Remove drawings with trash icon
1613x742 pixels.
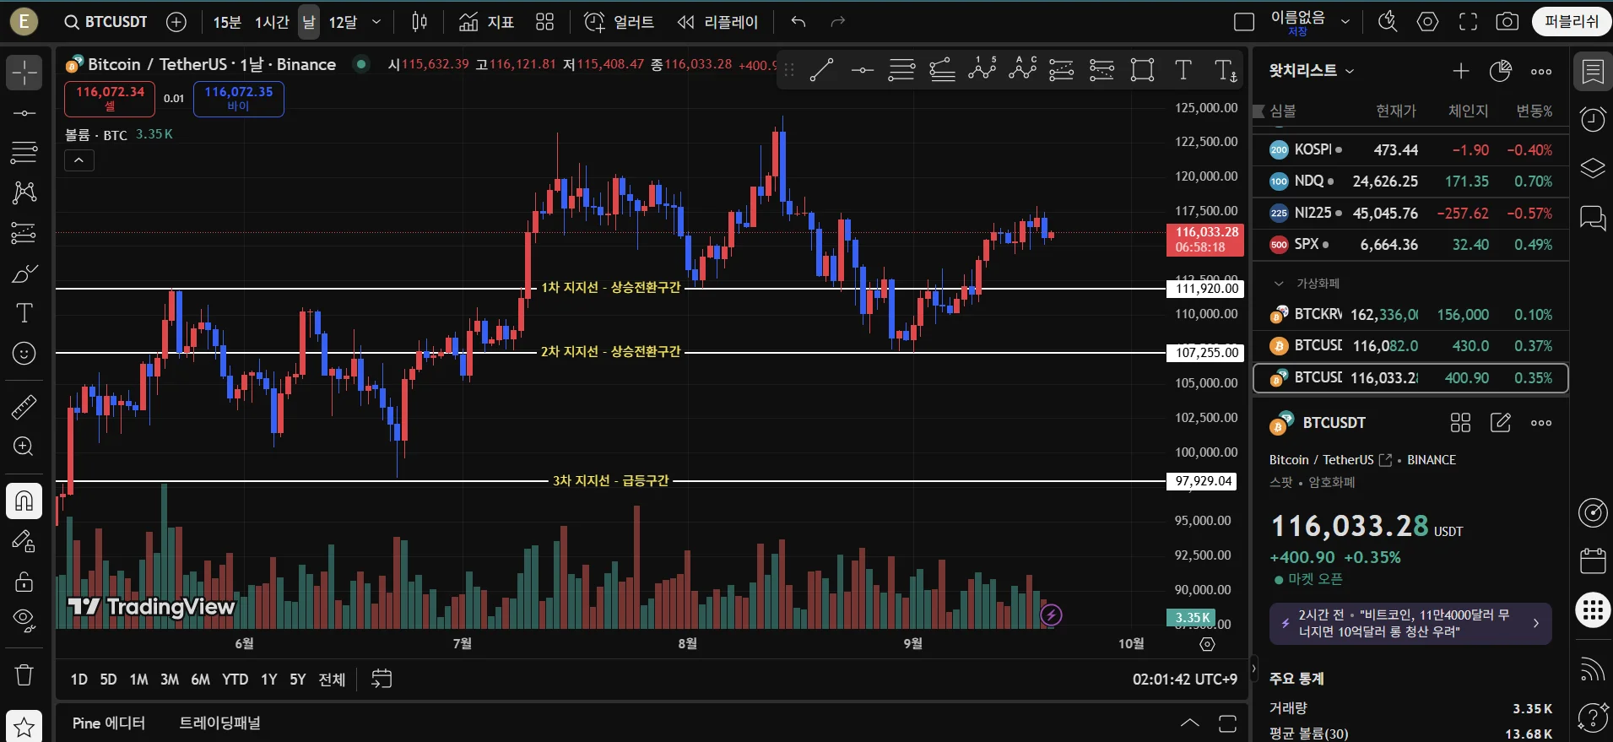[24, 674]
